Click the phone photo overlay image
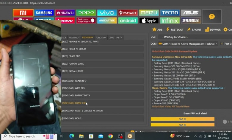This screenshot has width=232, height=140. (30, 77)
